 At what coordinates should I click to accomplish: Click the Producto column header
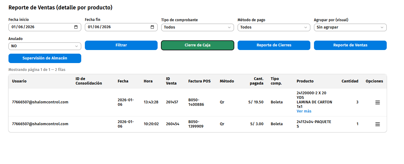click(x=305, y=81)
